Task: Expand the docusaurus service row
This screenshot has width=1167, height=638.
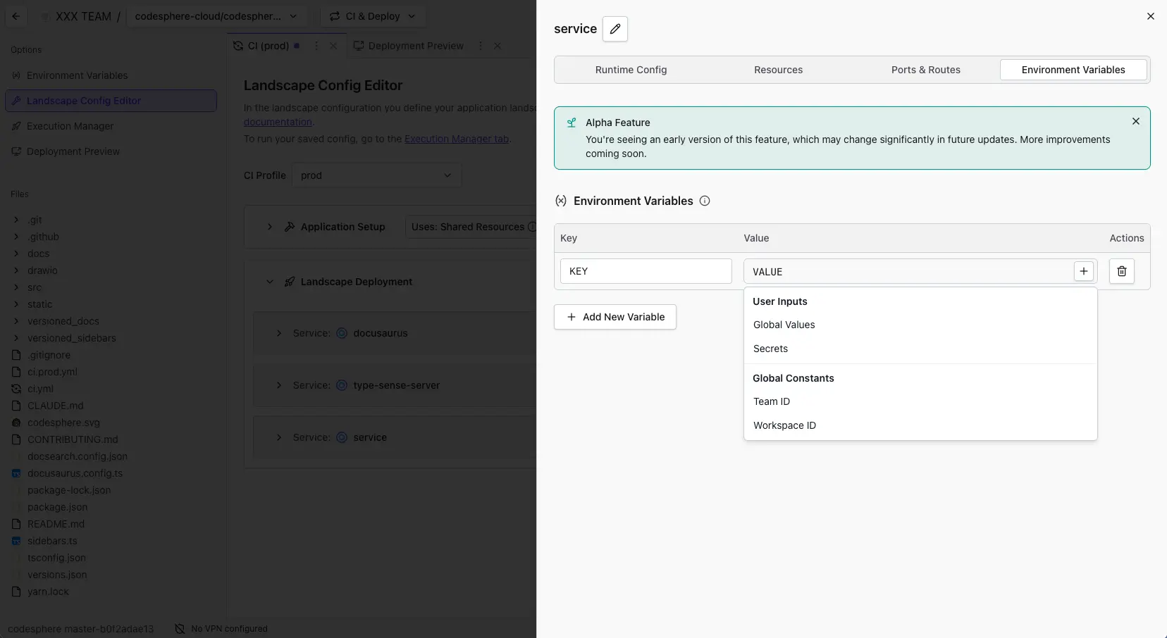Action: [279, 333]
